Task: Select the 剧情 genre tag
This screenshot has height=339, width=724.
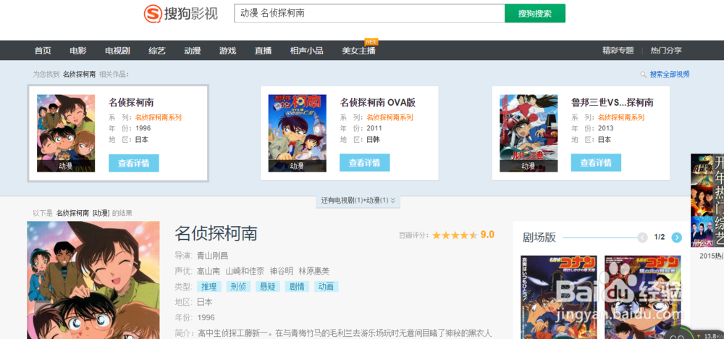Action: [297, 286]
